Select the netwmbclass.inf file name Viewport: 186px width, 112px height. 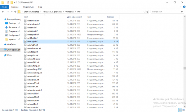(x=34, y=90)
